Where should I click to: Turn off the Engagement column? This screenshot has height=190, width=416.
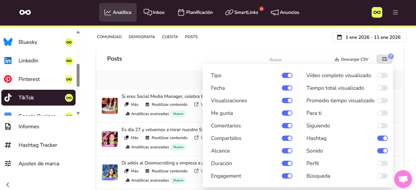(287, 176)
